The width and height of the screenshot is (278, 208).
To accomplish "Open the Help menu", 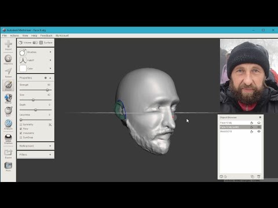I will pyautogui.click(x=34, y=36).
